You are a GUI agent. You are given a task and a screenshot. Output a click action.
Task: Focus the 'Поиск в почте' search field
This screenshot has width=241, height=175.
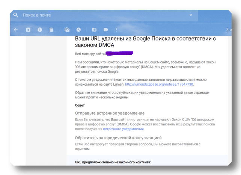click(104, 15)
